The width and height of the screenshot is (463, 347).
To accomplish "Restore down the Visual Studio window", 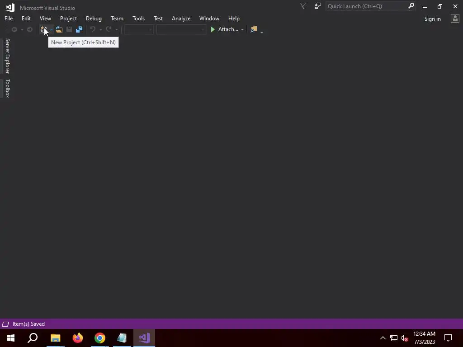I will tap(439, 6).
